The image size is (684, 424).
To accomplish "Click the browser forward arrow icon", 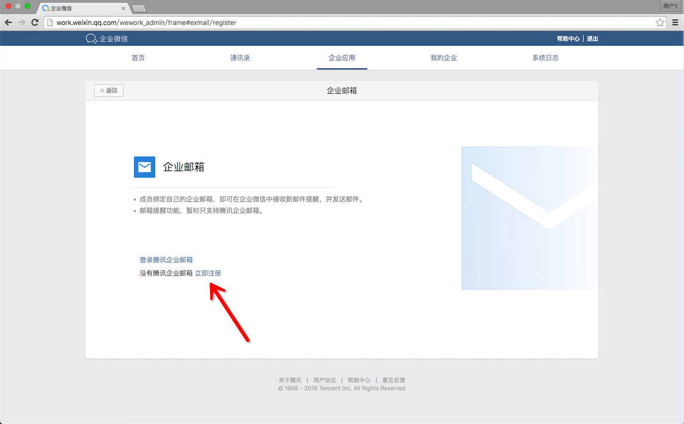I will pos(21,23).
